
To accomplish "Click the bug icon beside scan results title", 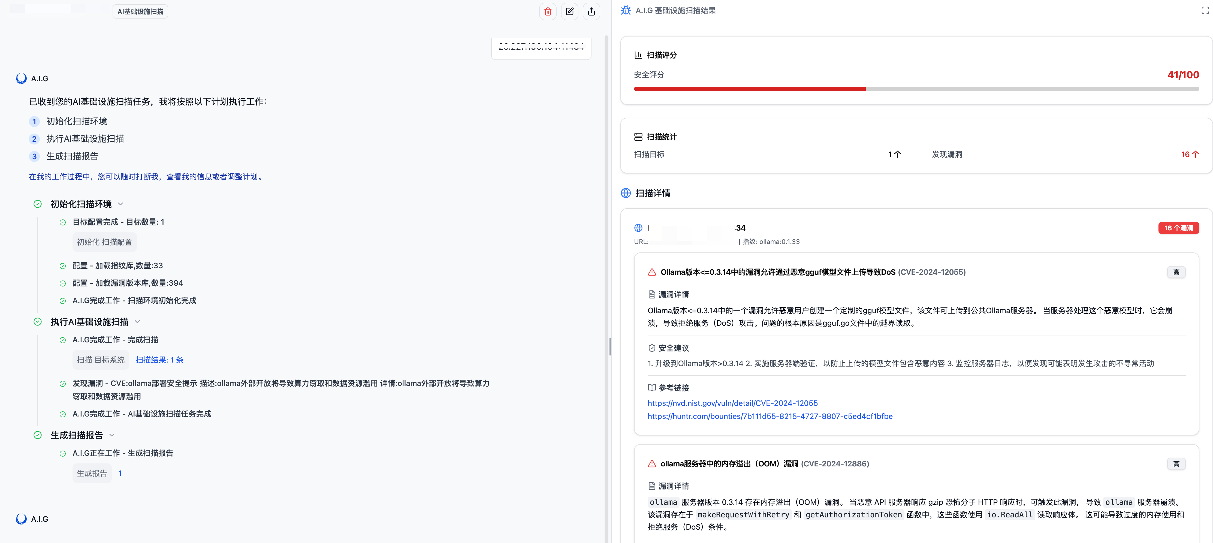I will (626, 10).
